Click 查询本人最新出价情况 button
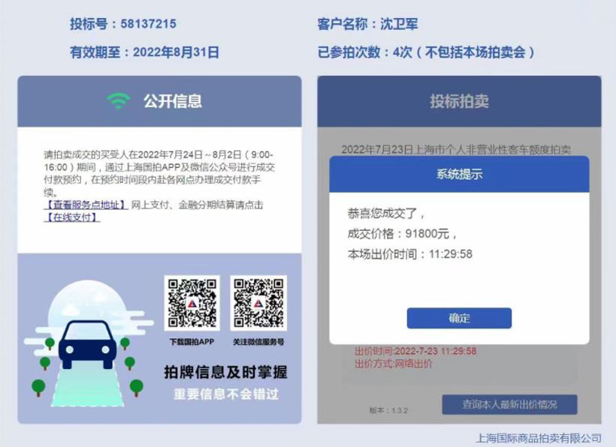 click(x=509, y=404)
